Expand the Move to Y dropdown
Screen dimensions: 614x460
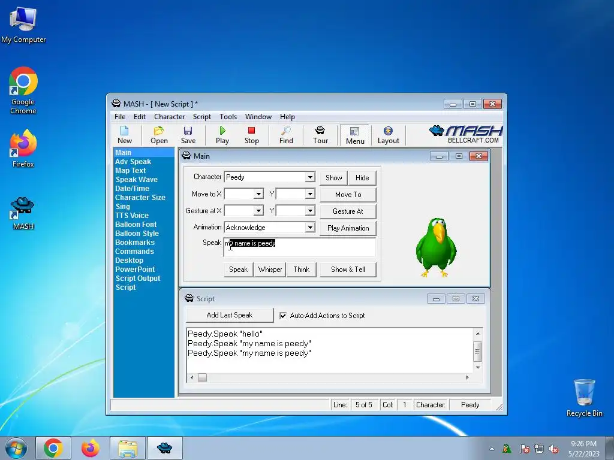click(310, 194)
